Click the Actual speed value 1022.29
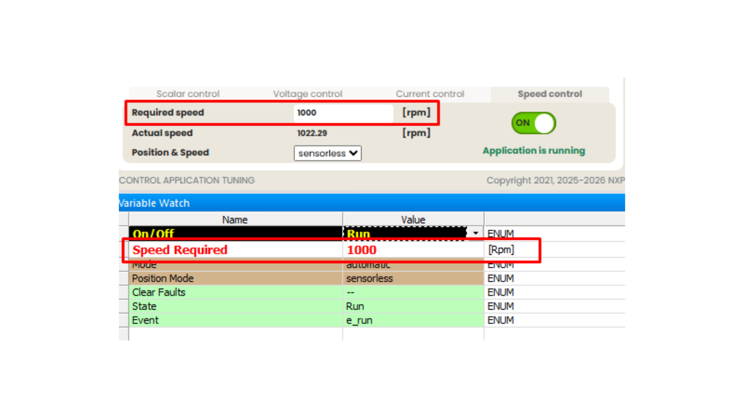 point(312,133)
